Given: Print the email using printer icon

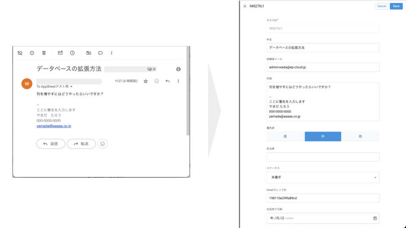Looking at the screenshot, I should [x=178, y=69].
